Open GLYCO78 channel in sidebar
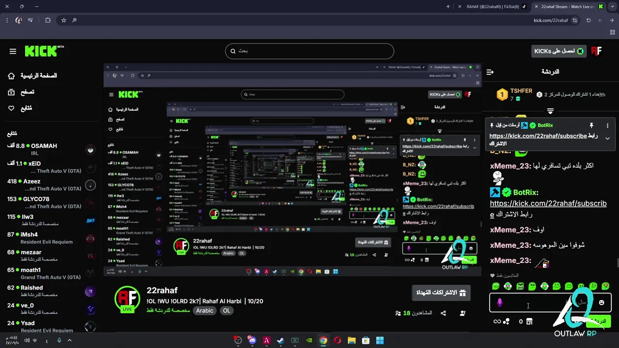This screenshot has height=348, width=619. click(x=51, y=203)
